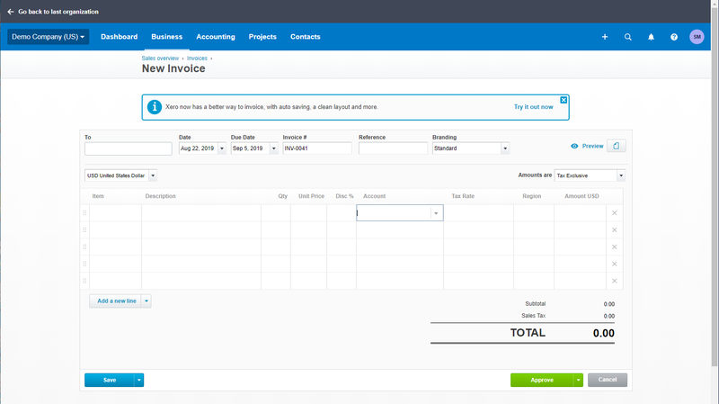Open the Accounting menu

click(216, 37)
